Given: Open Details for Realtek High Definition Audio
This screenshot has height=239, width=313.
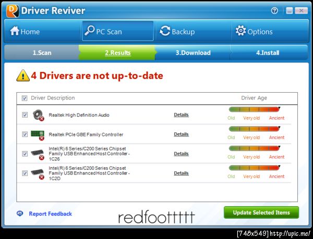Looking at the screenshot, I should [x=181, y=115].
